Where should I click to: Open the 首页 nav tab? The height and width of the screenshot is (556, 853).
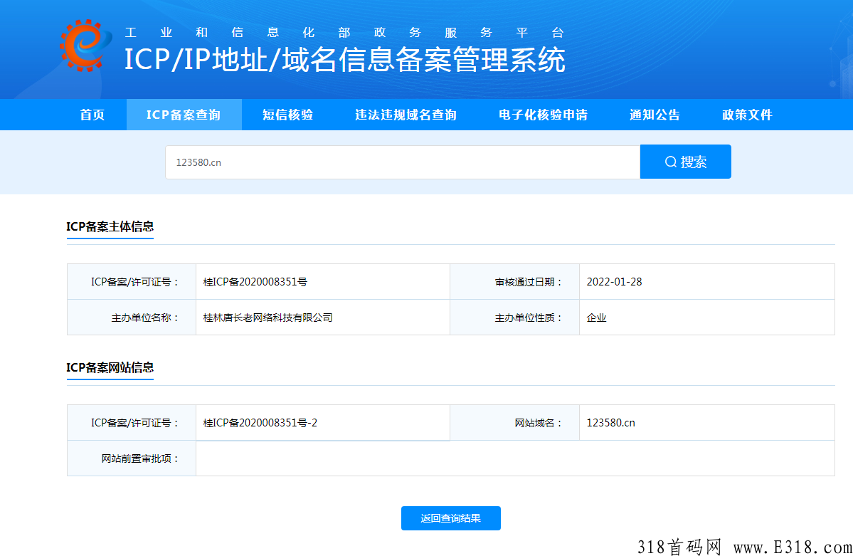click(92, 115)
